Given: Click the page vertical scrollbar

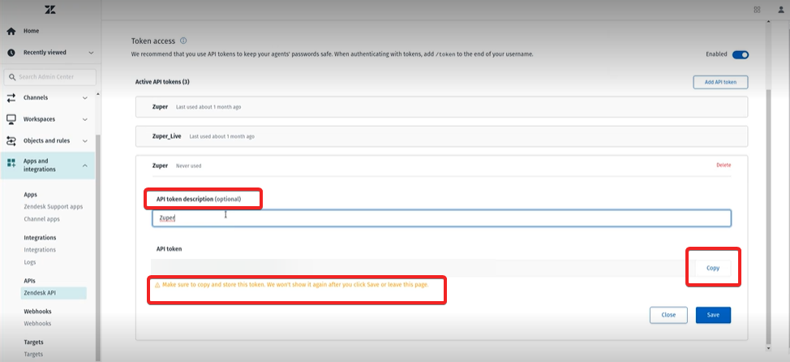Looking at the screenshot, I should click(x=768, y=217).
